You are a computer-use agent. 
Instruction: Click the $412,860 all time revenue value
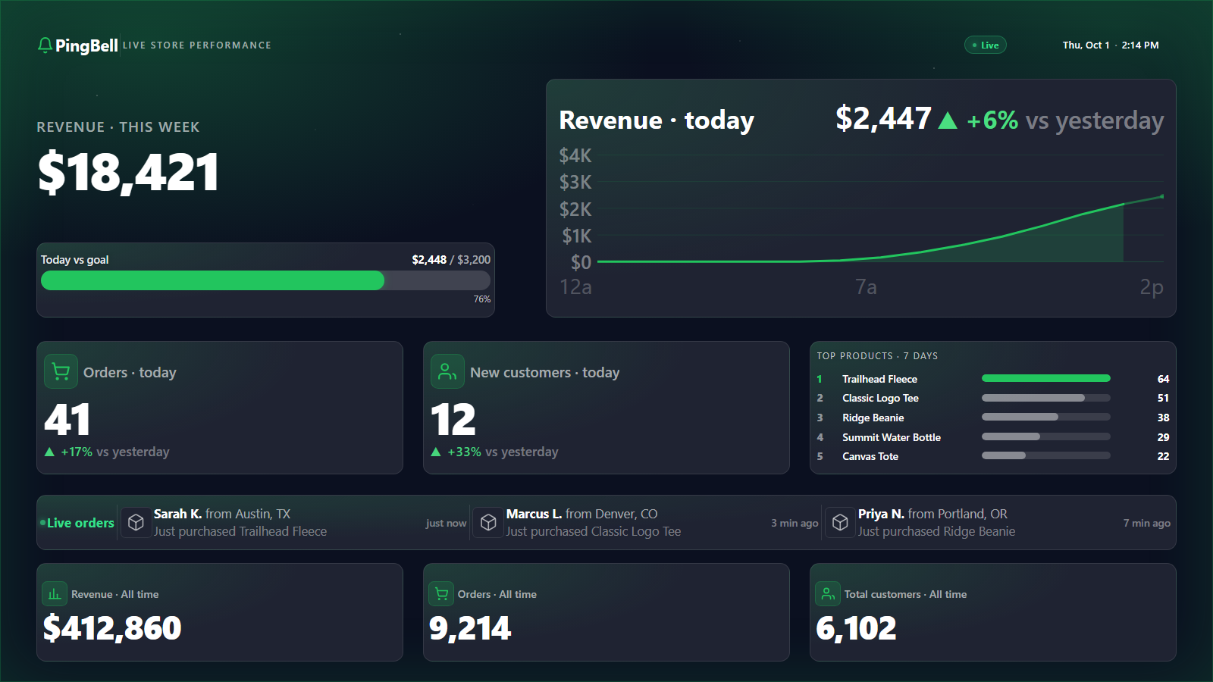(x=112, y=628)
